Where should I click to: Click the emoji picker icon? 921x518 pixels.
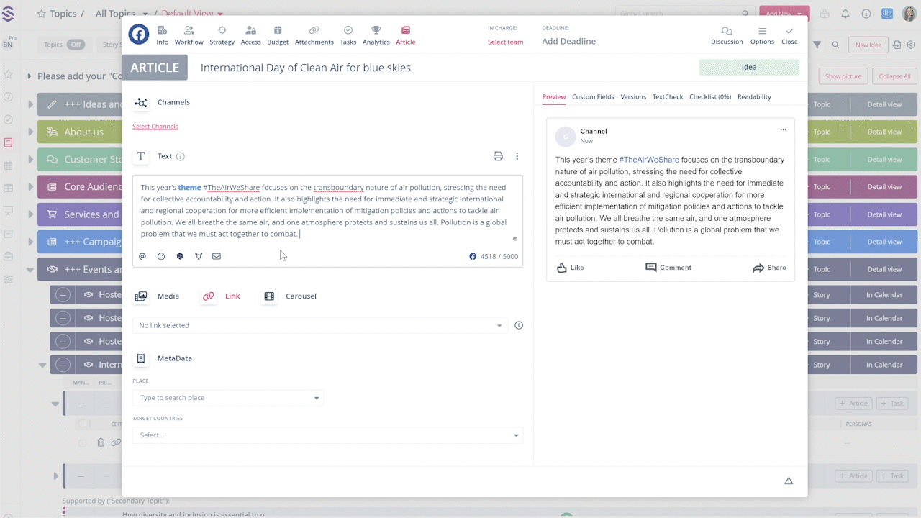[161, 256]
